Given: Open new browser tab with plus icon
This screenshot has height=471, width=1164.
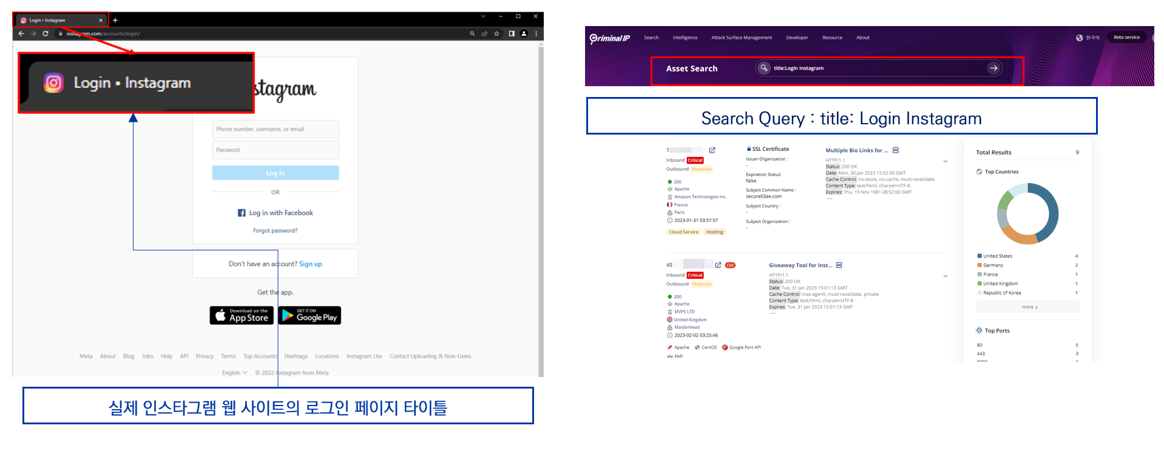Looking at the screenshot, I should point(115,20).
